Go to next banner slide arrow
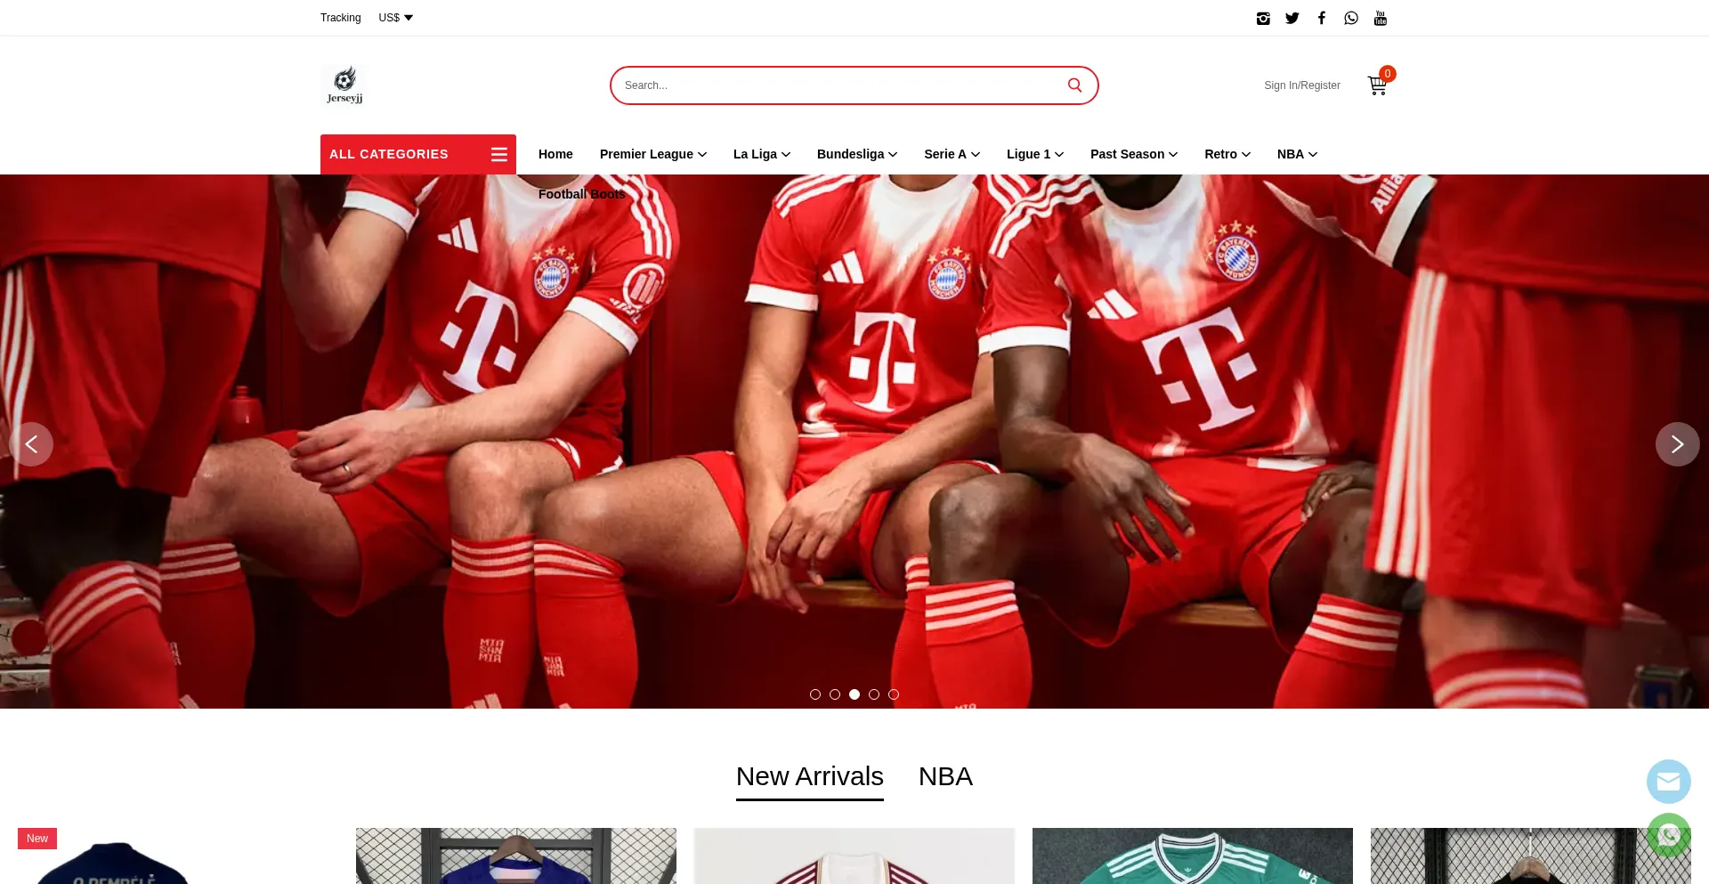 (x=1677, y=444)
